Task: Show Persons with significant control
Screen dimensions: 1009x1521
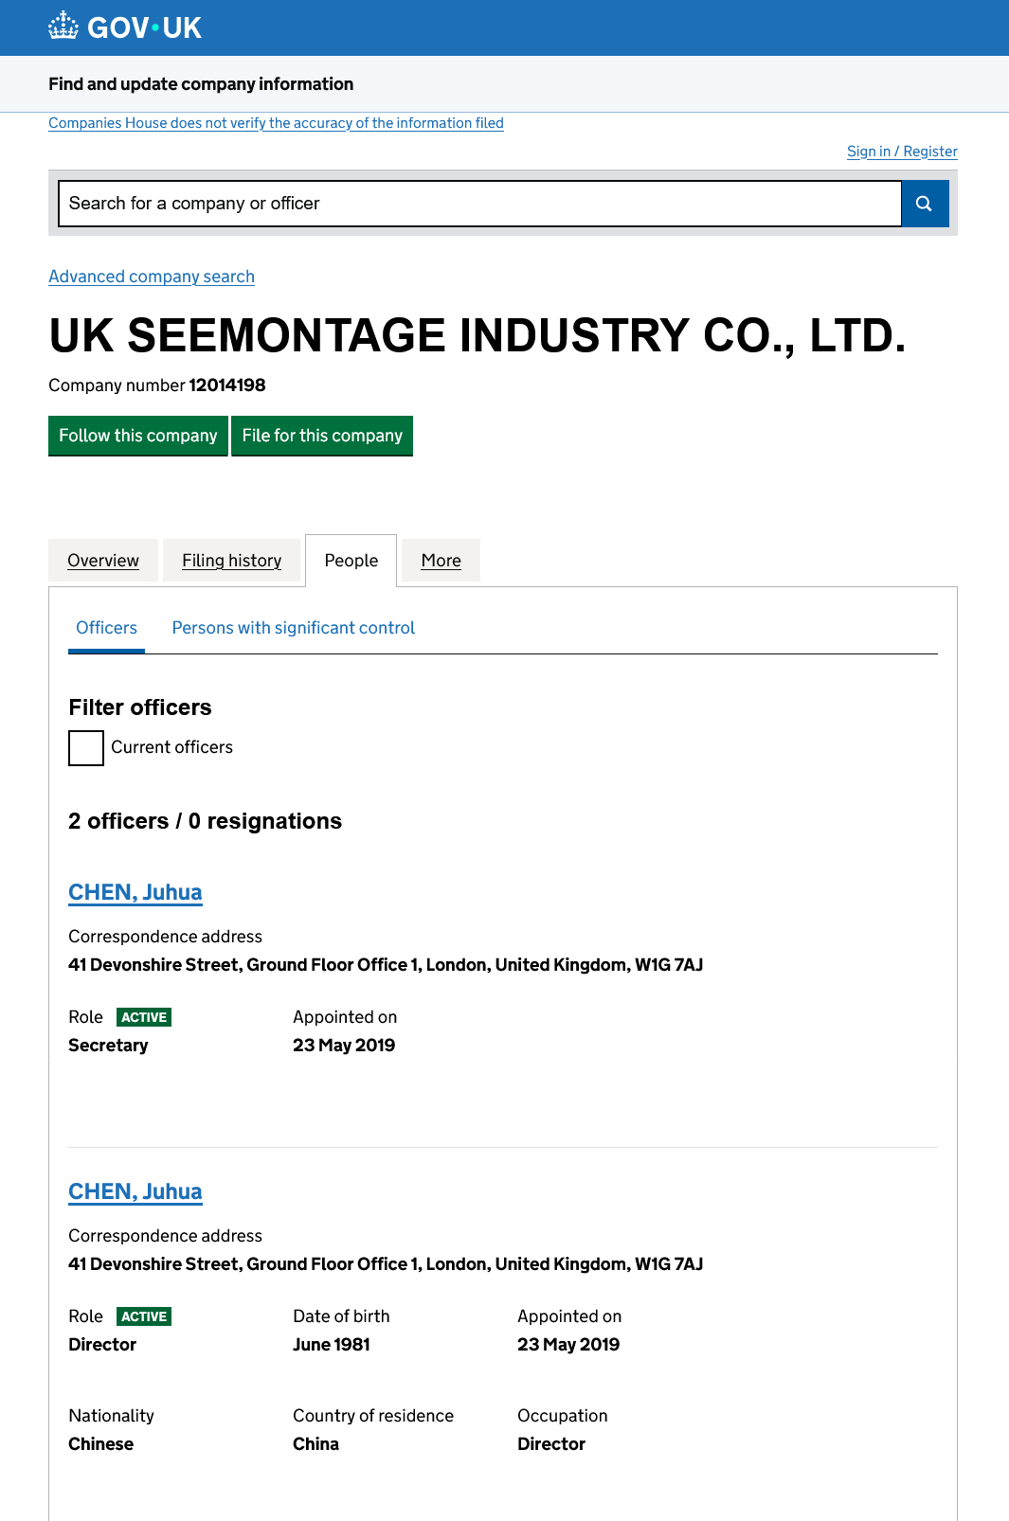Action: [294, 628]
